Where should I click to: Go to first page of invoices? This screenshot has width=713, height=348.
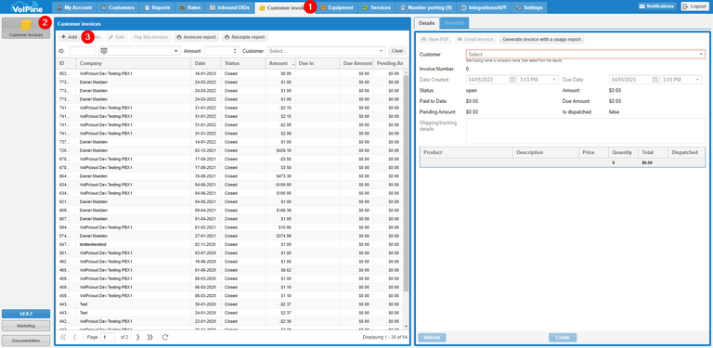[63, 337]
